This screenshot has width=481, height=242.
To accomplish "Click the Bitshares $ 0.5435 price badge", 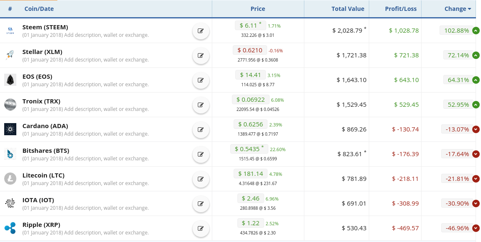I will coord(249,149).
